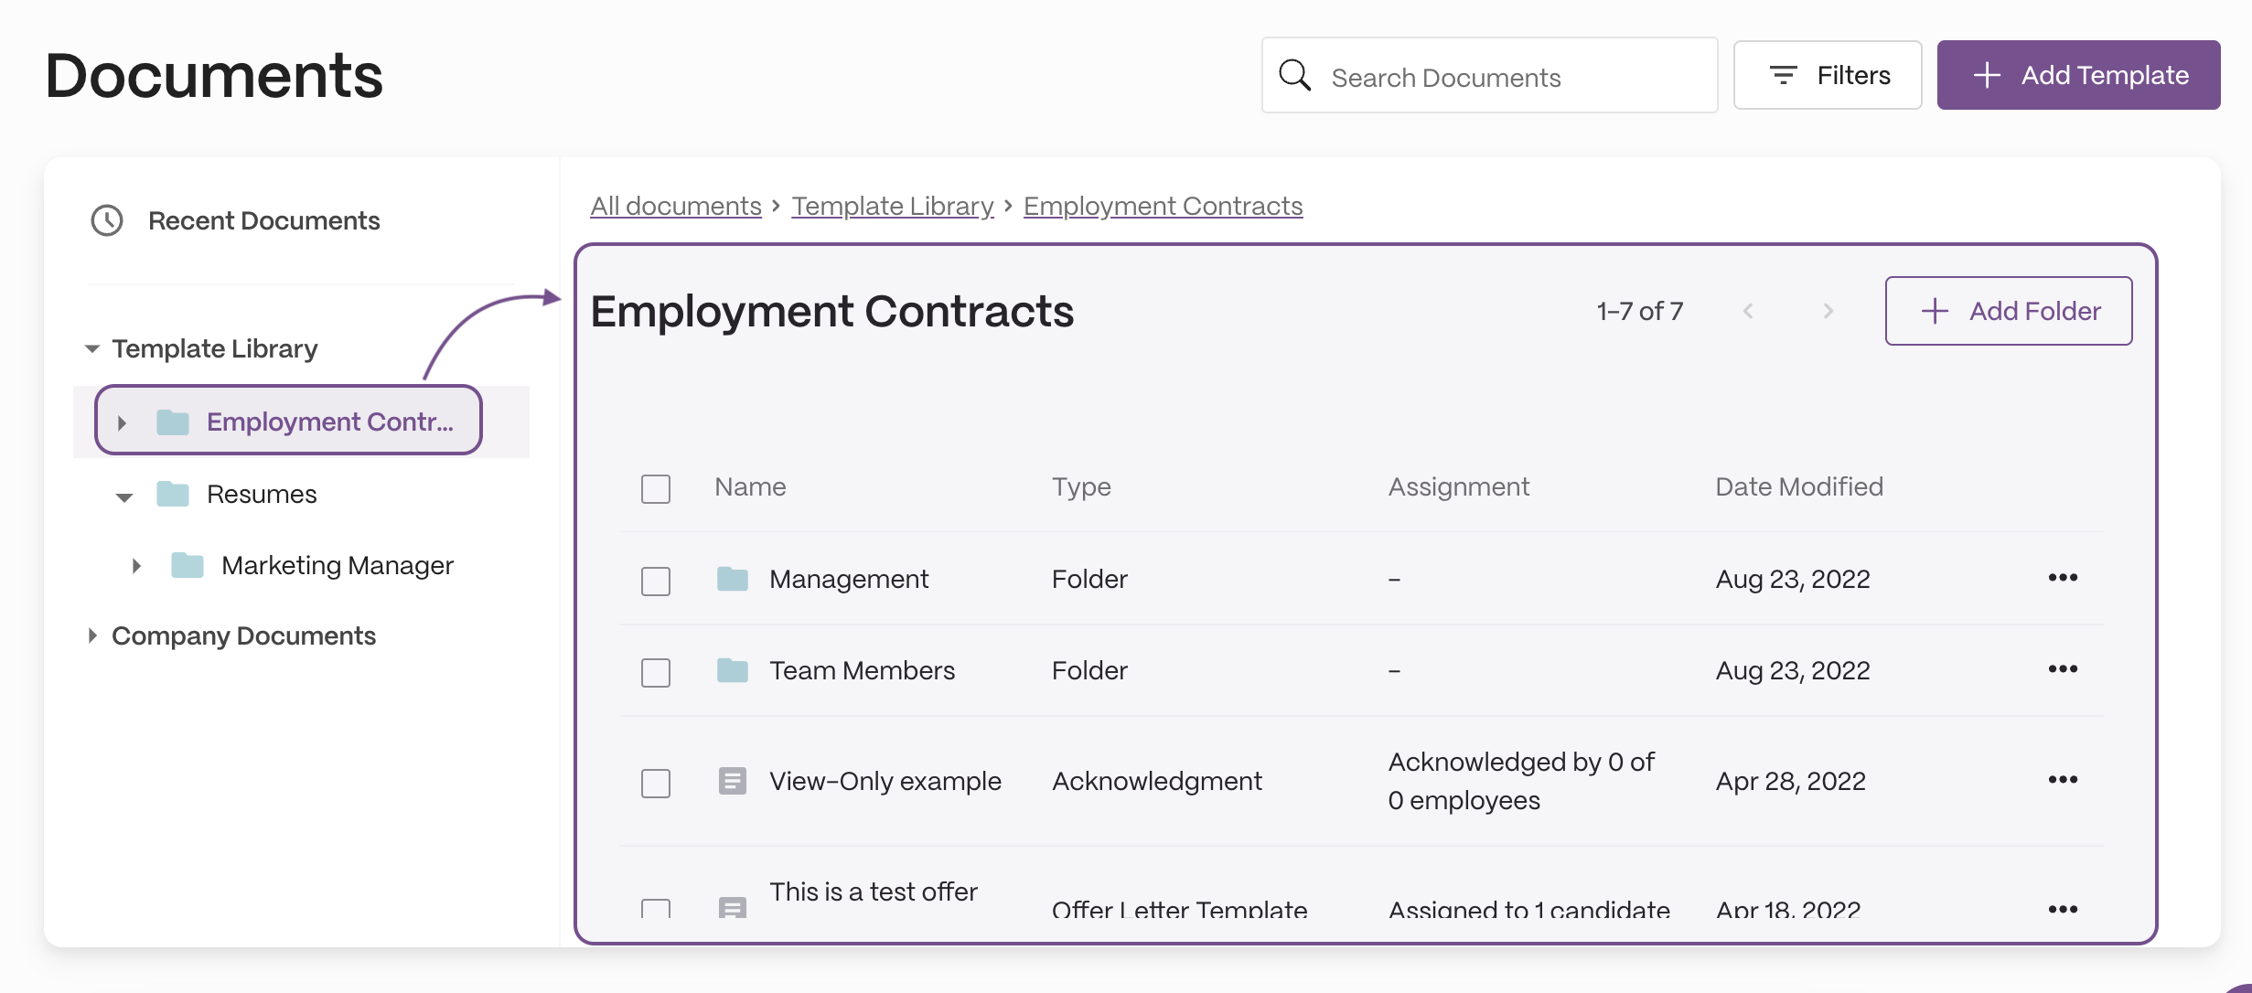Viewport: 2252px width, 993px height.
Task: Select Resumes folder in sidebar
Action: click(x=262, y=495)
